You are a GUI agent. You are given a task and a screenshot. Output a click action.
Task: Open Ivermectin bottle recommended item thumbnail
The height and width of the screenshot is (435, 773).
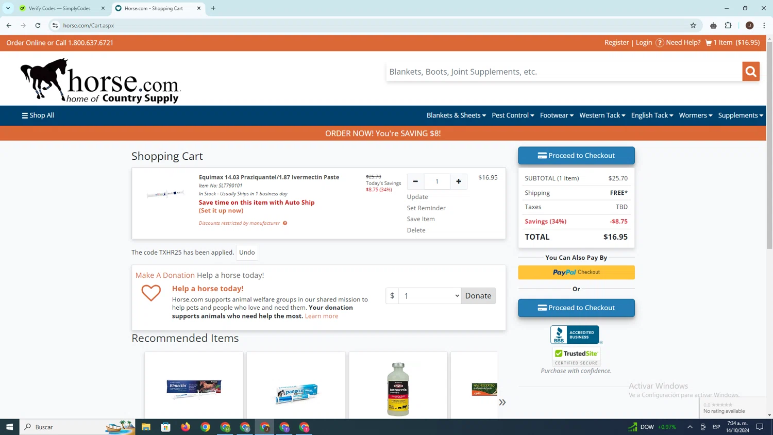click(x=398, y=389)
